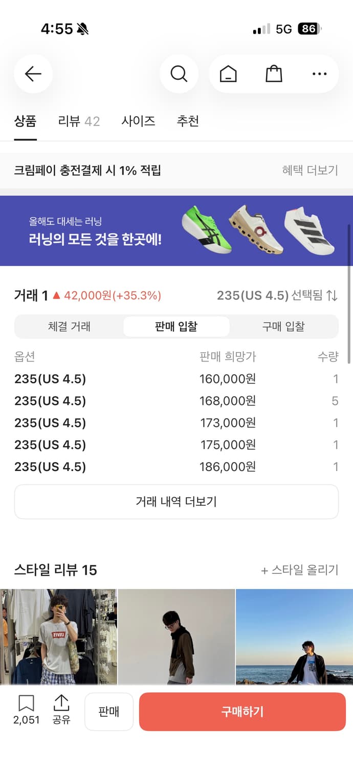The image size is (353, 768).
Task: Open the shopping bag icon
Action: pos(273,74)
